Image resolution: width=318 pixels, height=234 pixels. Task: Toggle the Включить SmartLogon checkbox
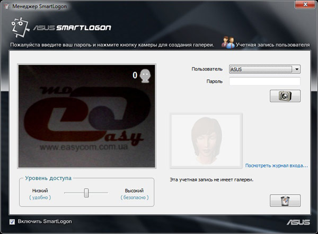pyautogui.click(x=12, y=221)
